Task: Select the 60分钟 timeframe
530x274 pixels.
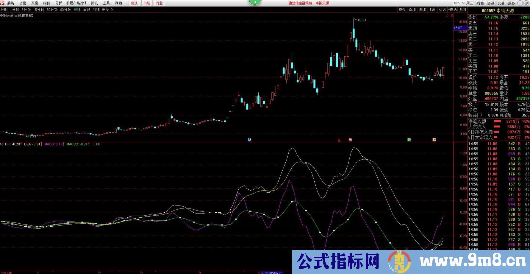Action: point(65,10)
